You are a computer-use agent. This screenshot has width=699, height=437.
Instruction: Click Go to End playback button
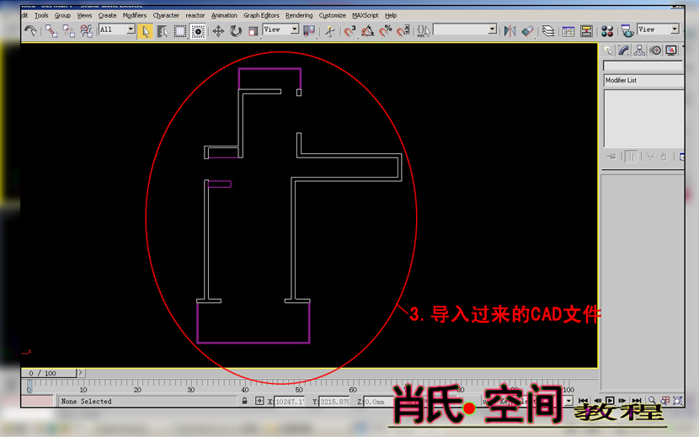tap(637, 401)
